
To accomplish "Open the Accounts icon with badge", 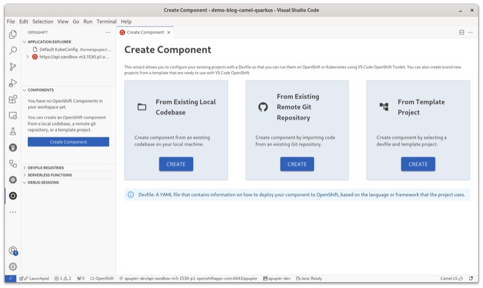I will 13,251.
